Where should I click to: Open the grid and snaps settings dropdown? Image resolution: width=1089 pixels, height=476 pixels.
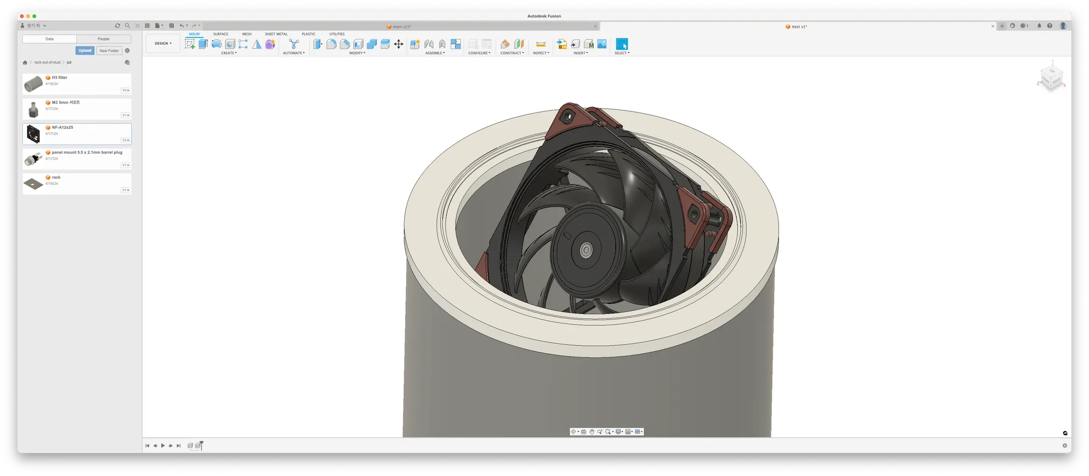click(x=630, y=432)
